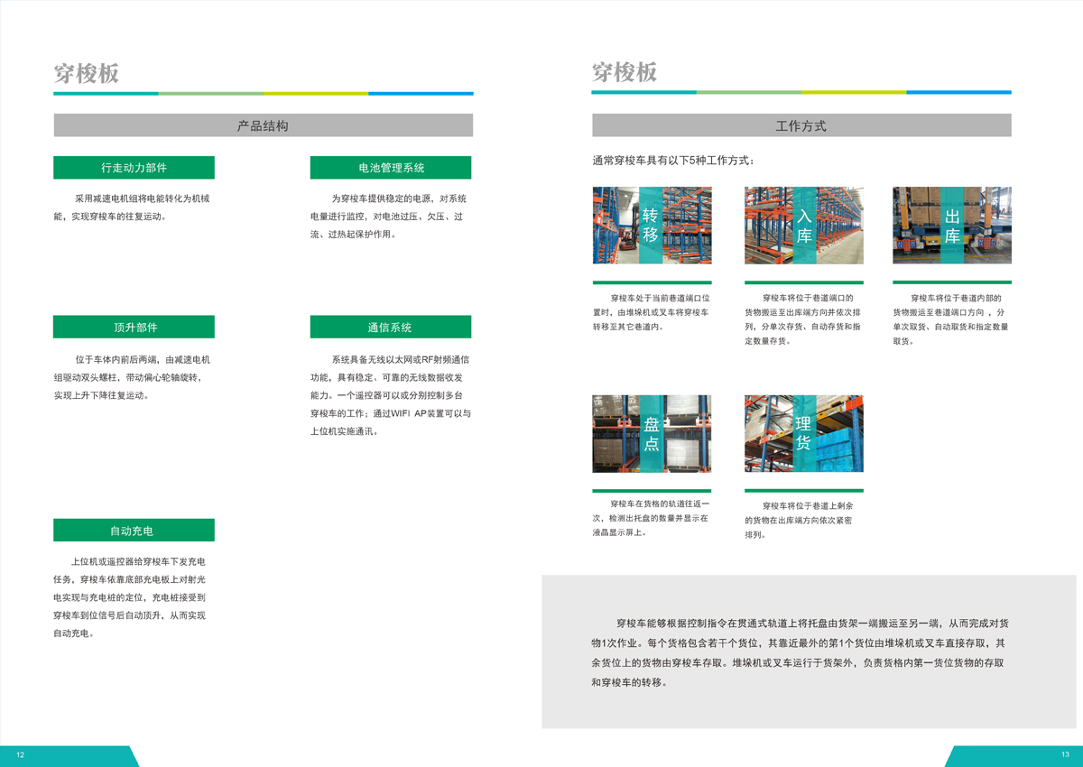Image resolution: width=1083 pixels, height=767 pixels.
Task: Click page number 12 in footer
Action: 21,755
